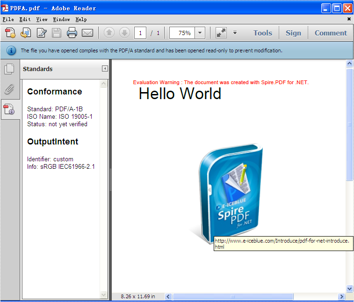Click Adobe PDF icon in title bar

tap(5, 8)
